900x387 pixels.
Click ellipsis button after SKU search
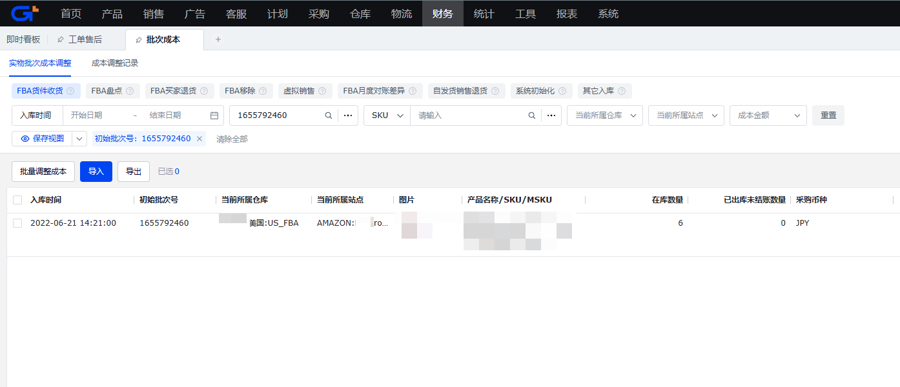point(552,115)
